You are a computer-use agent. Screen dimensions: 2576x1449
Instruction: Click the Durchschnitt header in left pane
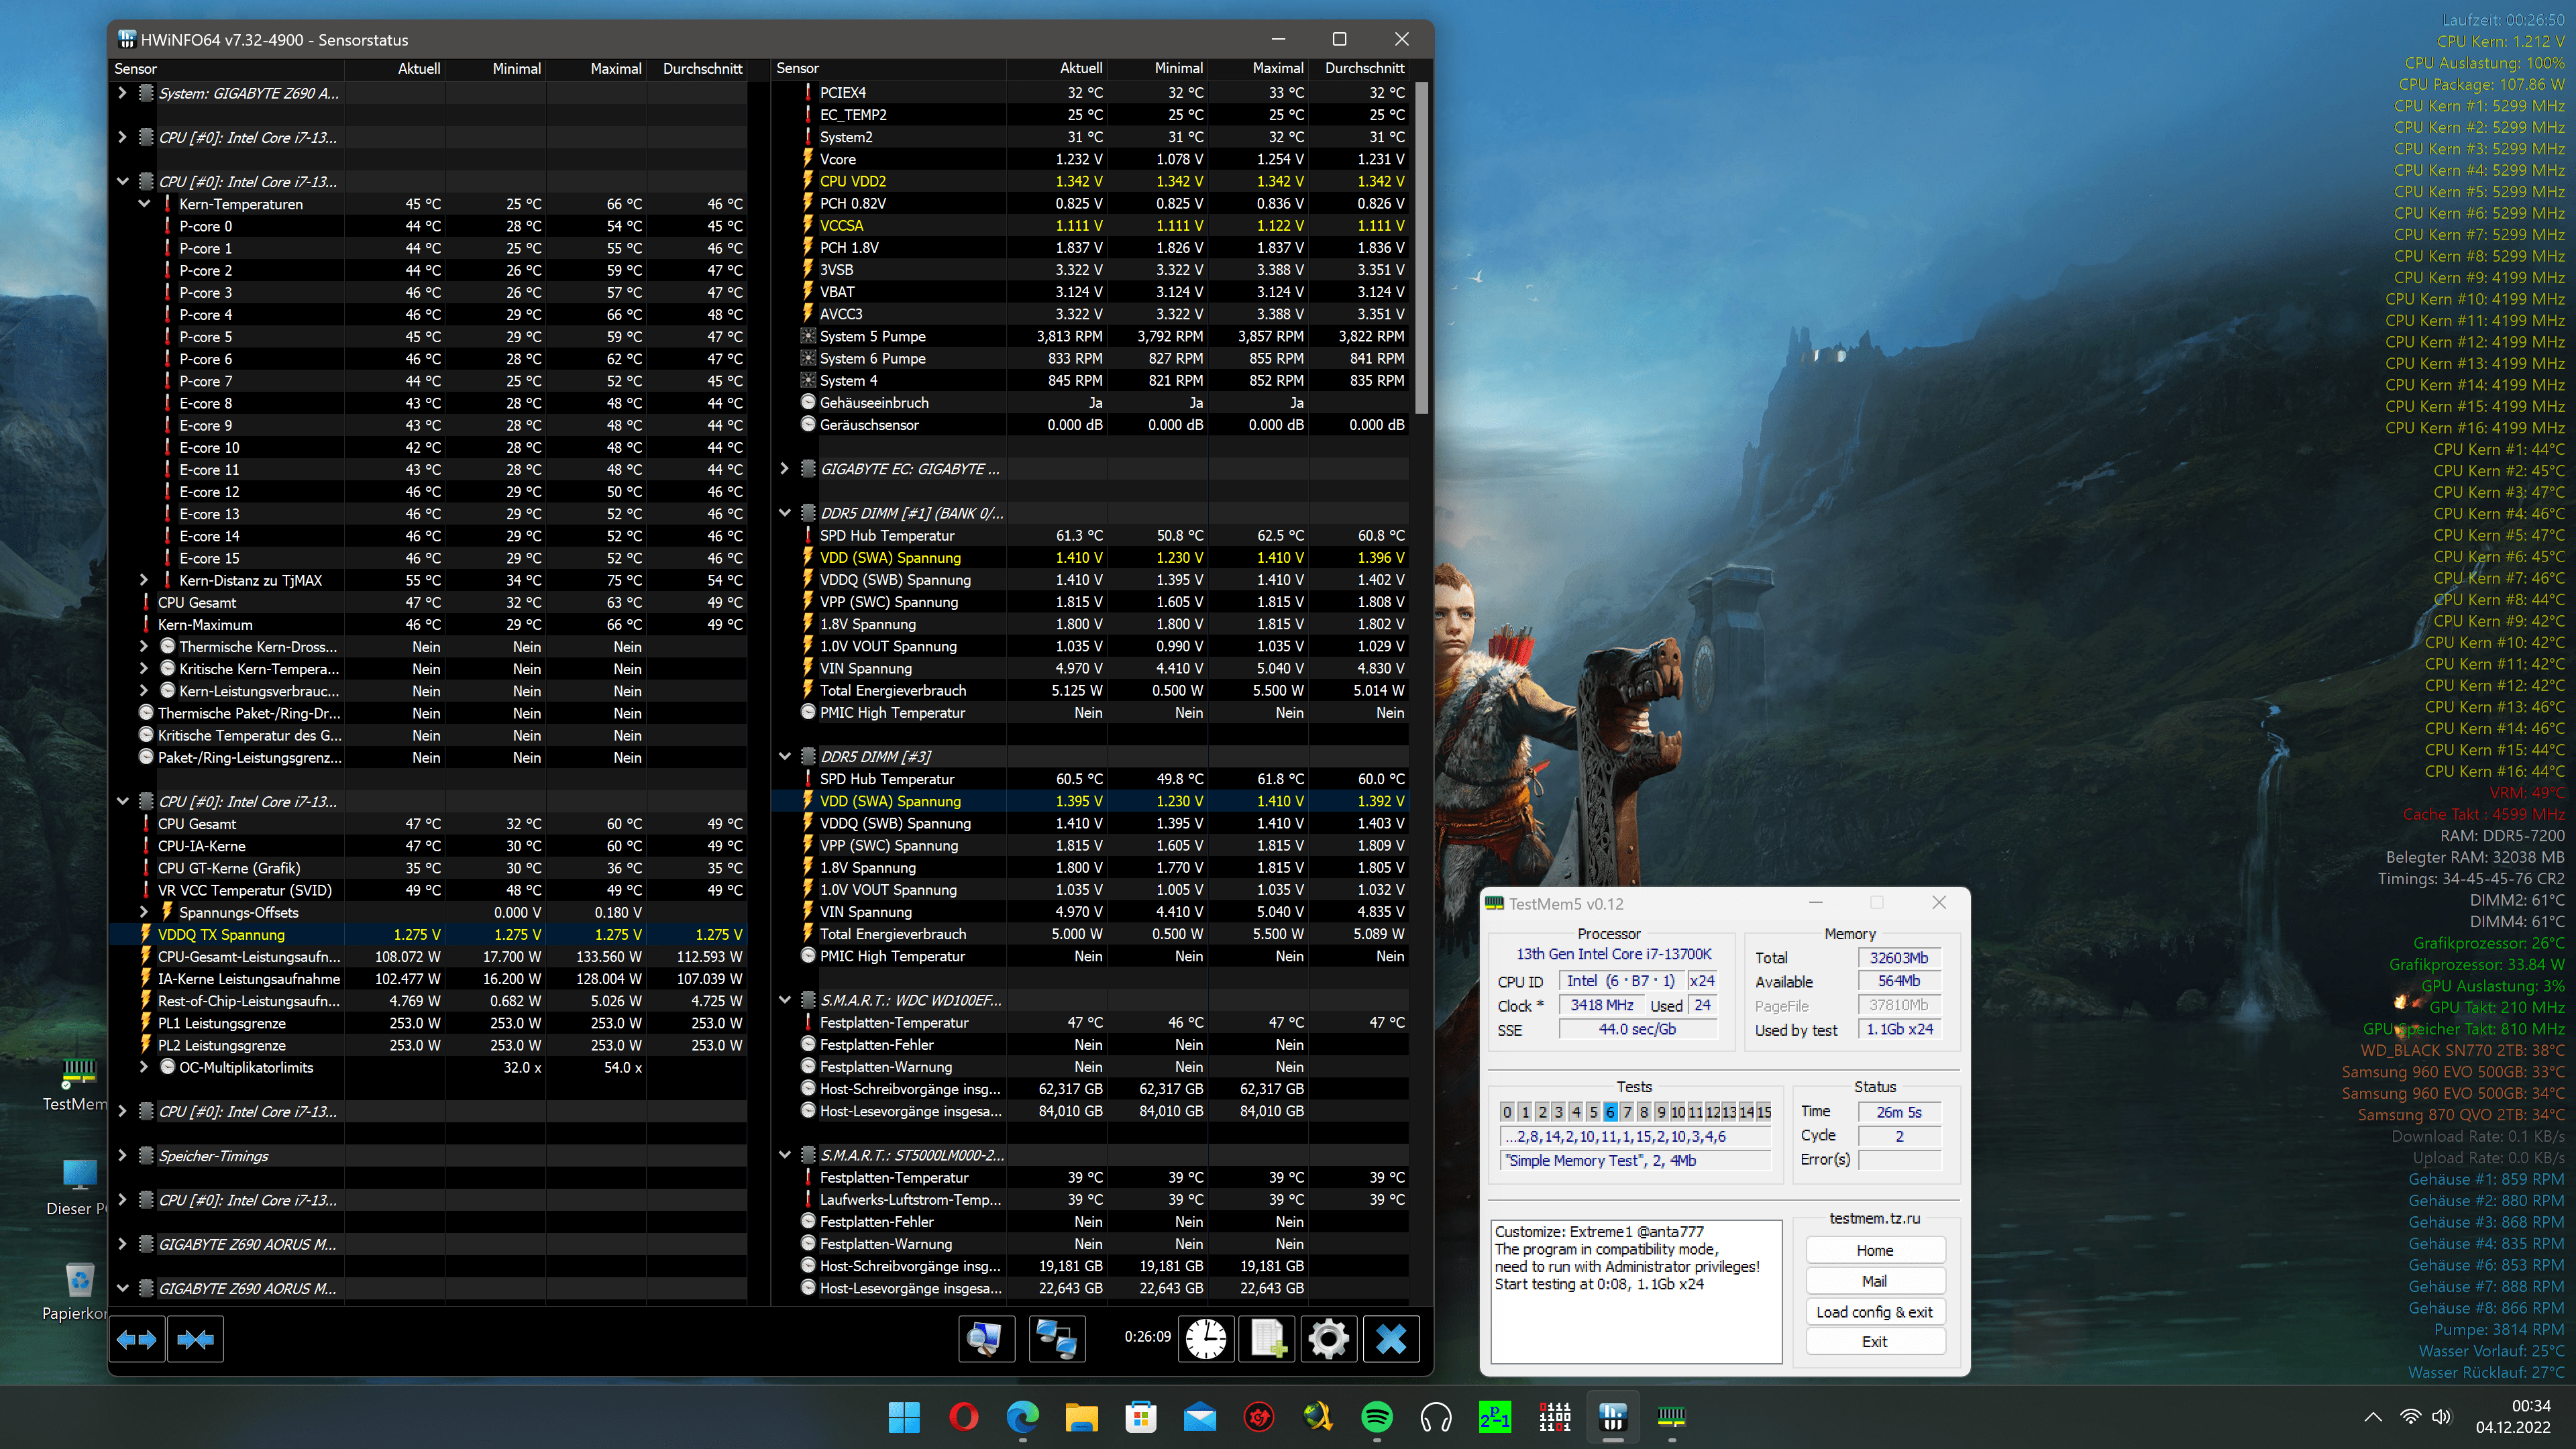point(702,69)
